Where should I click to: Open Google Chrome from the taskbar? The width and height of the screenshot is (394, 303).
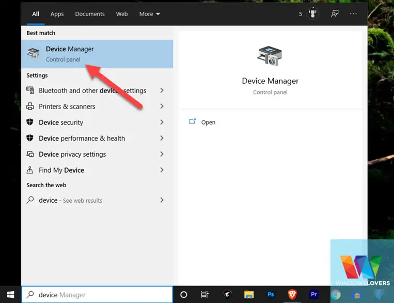coord(336,294)
